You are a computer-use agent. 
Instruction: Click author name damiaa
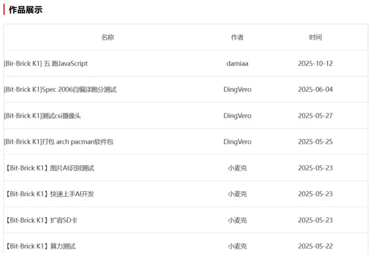237,64
